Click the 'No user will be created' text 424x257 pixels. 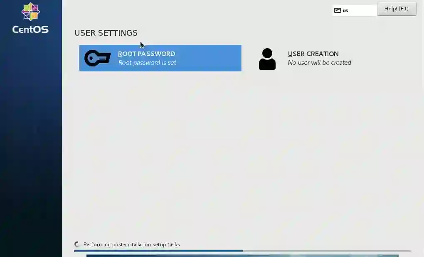[319, 63]
